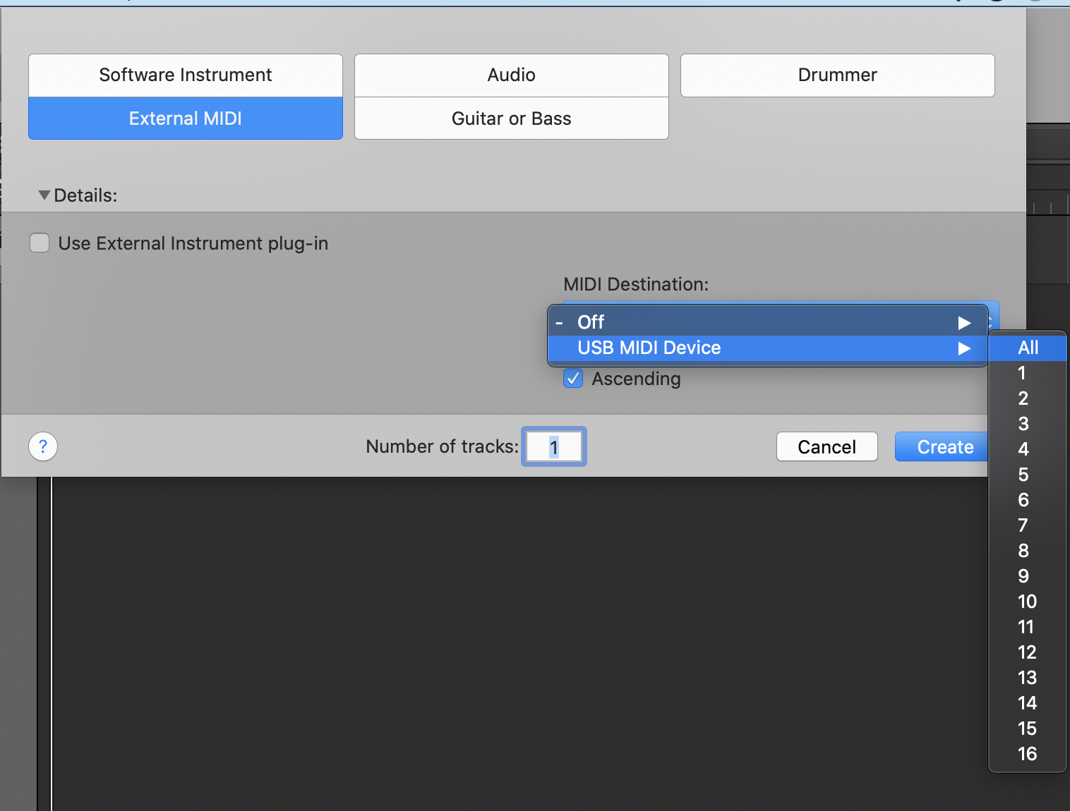Select USB MIDI Device menu entry
Screen dimensions: 1070x811
click(x=767, y=348)
